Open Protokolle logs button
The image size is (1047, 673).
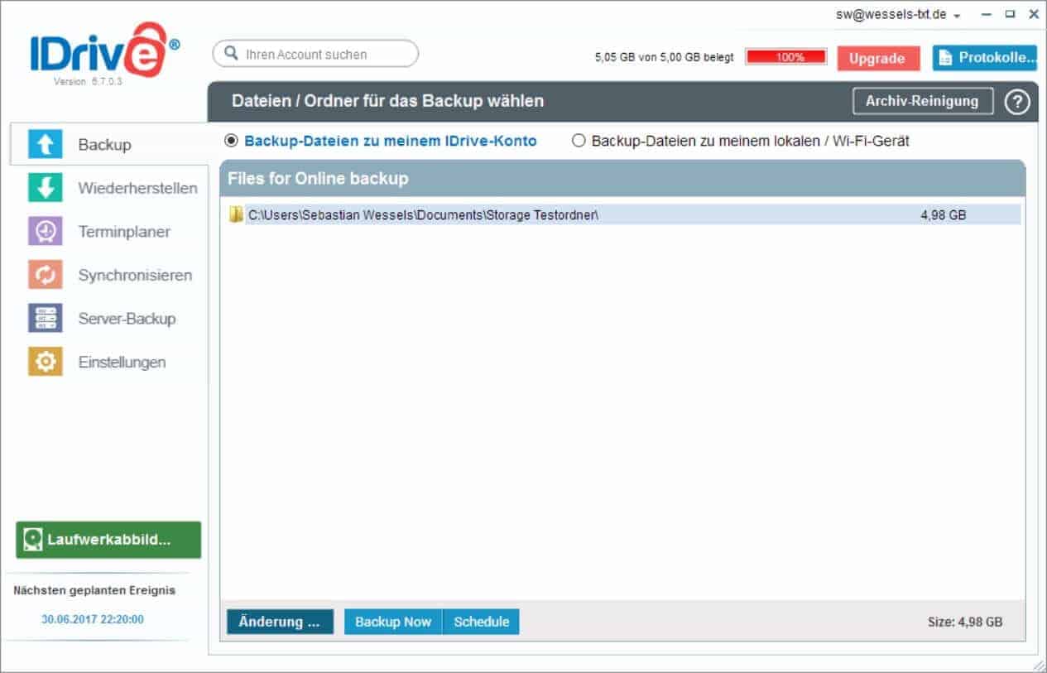pyautogui.click(x=985, y=57)
